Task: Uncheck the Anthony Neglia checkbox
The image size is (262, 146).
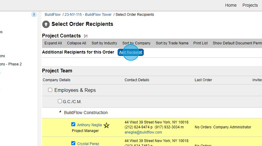Action: point(73,124)
